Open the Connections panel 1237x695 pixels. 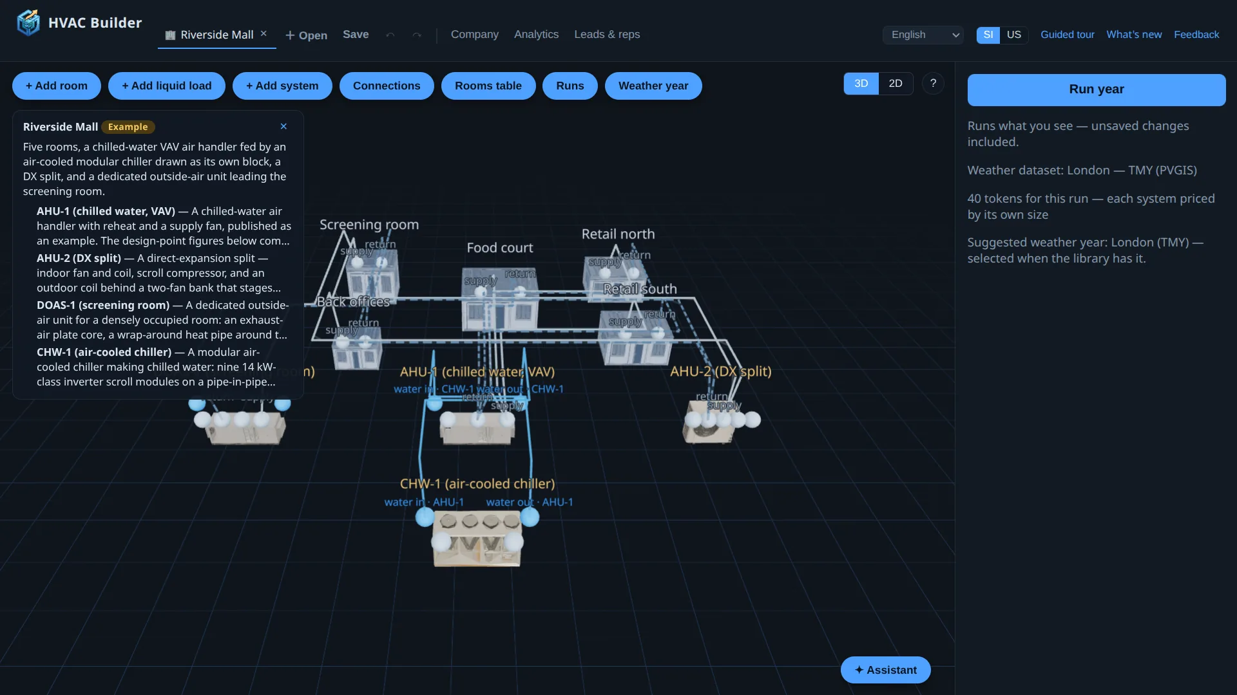pyautogui.click(x=387, y=86)
